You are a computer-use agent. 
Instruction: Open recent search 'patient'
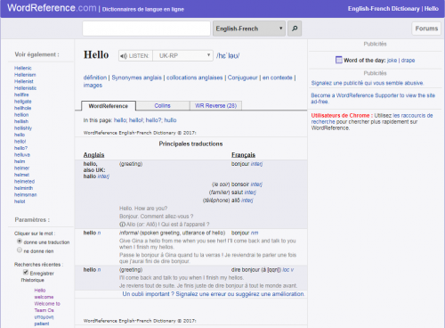coord(42,324)
